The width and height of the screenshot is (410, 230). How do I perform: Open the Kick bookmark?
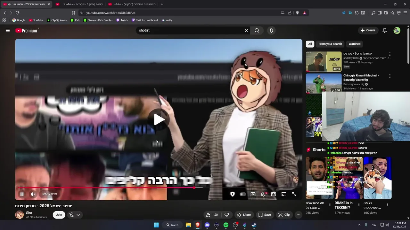click(75, 20)
